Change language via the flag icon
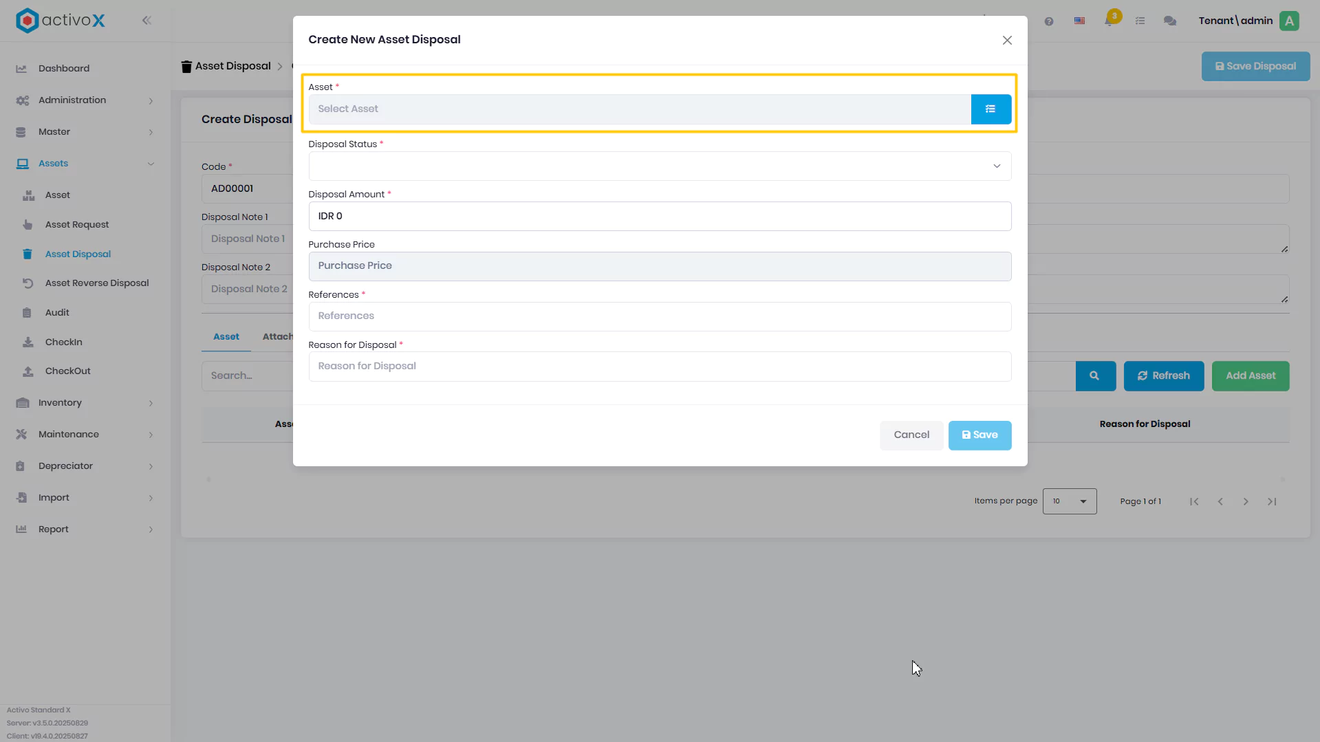The width and height of the screenshot is (1320, 742). click(1079, 21)
